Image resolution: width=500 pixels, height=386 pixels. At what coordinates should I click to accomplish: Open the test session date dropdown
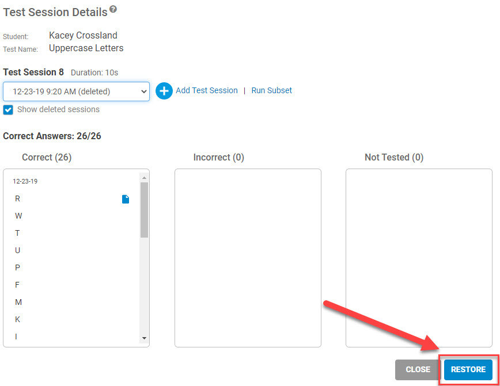pyautogui.click(x=76, y=91)
